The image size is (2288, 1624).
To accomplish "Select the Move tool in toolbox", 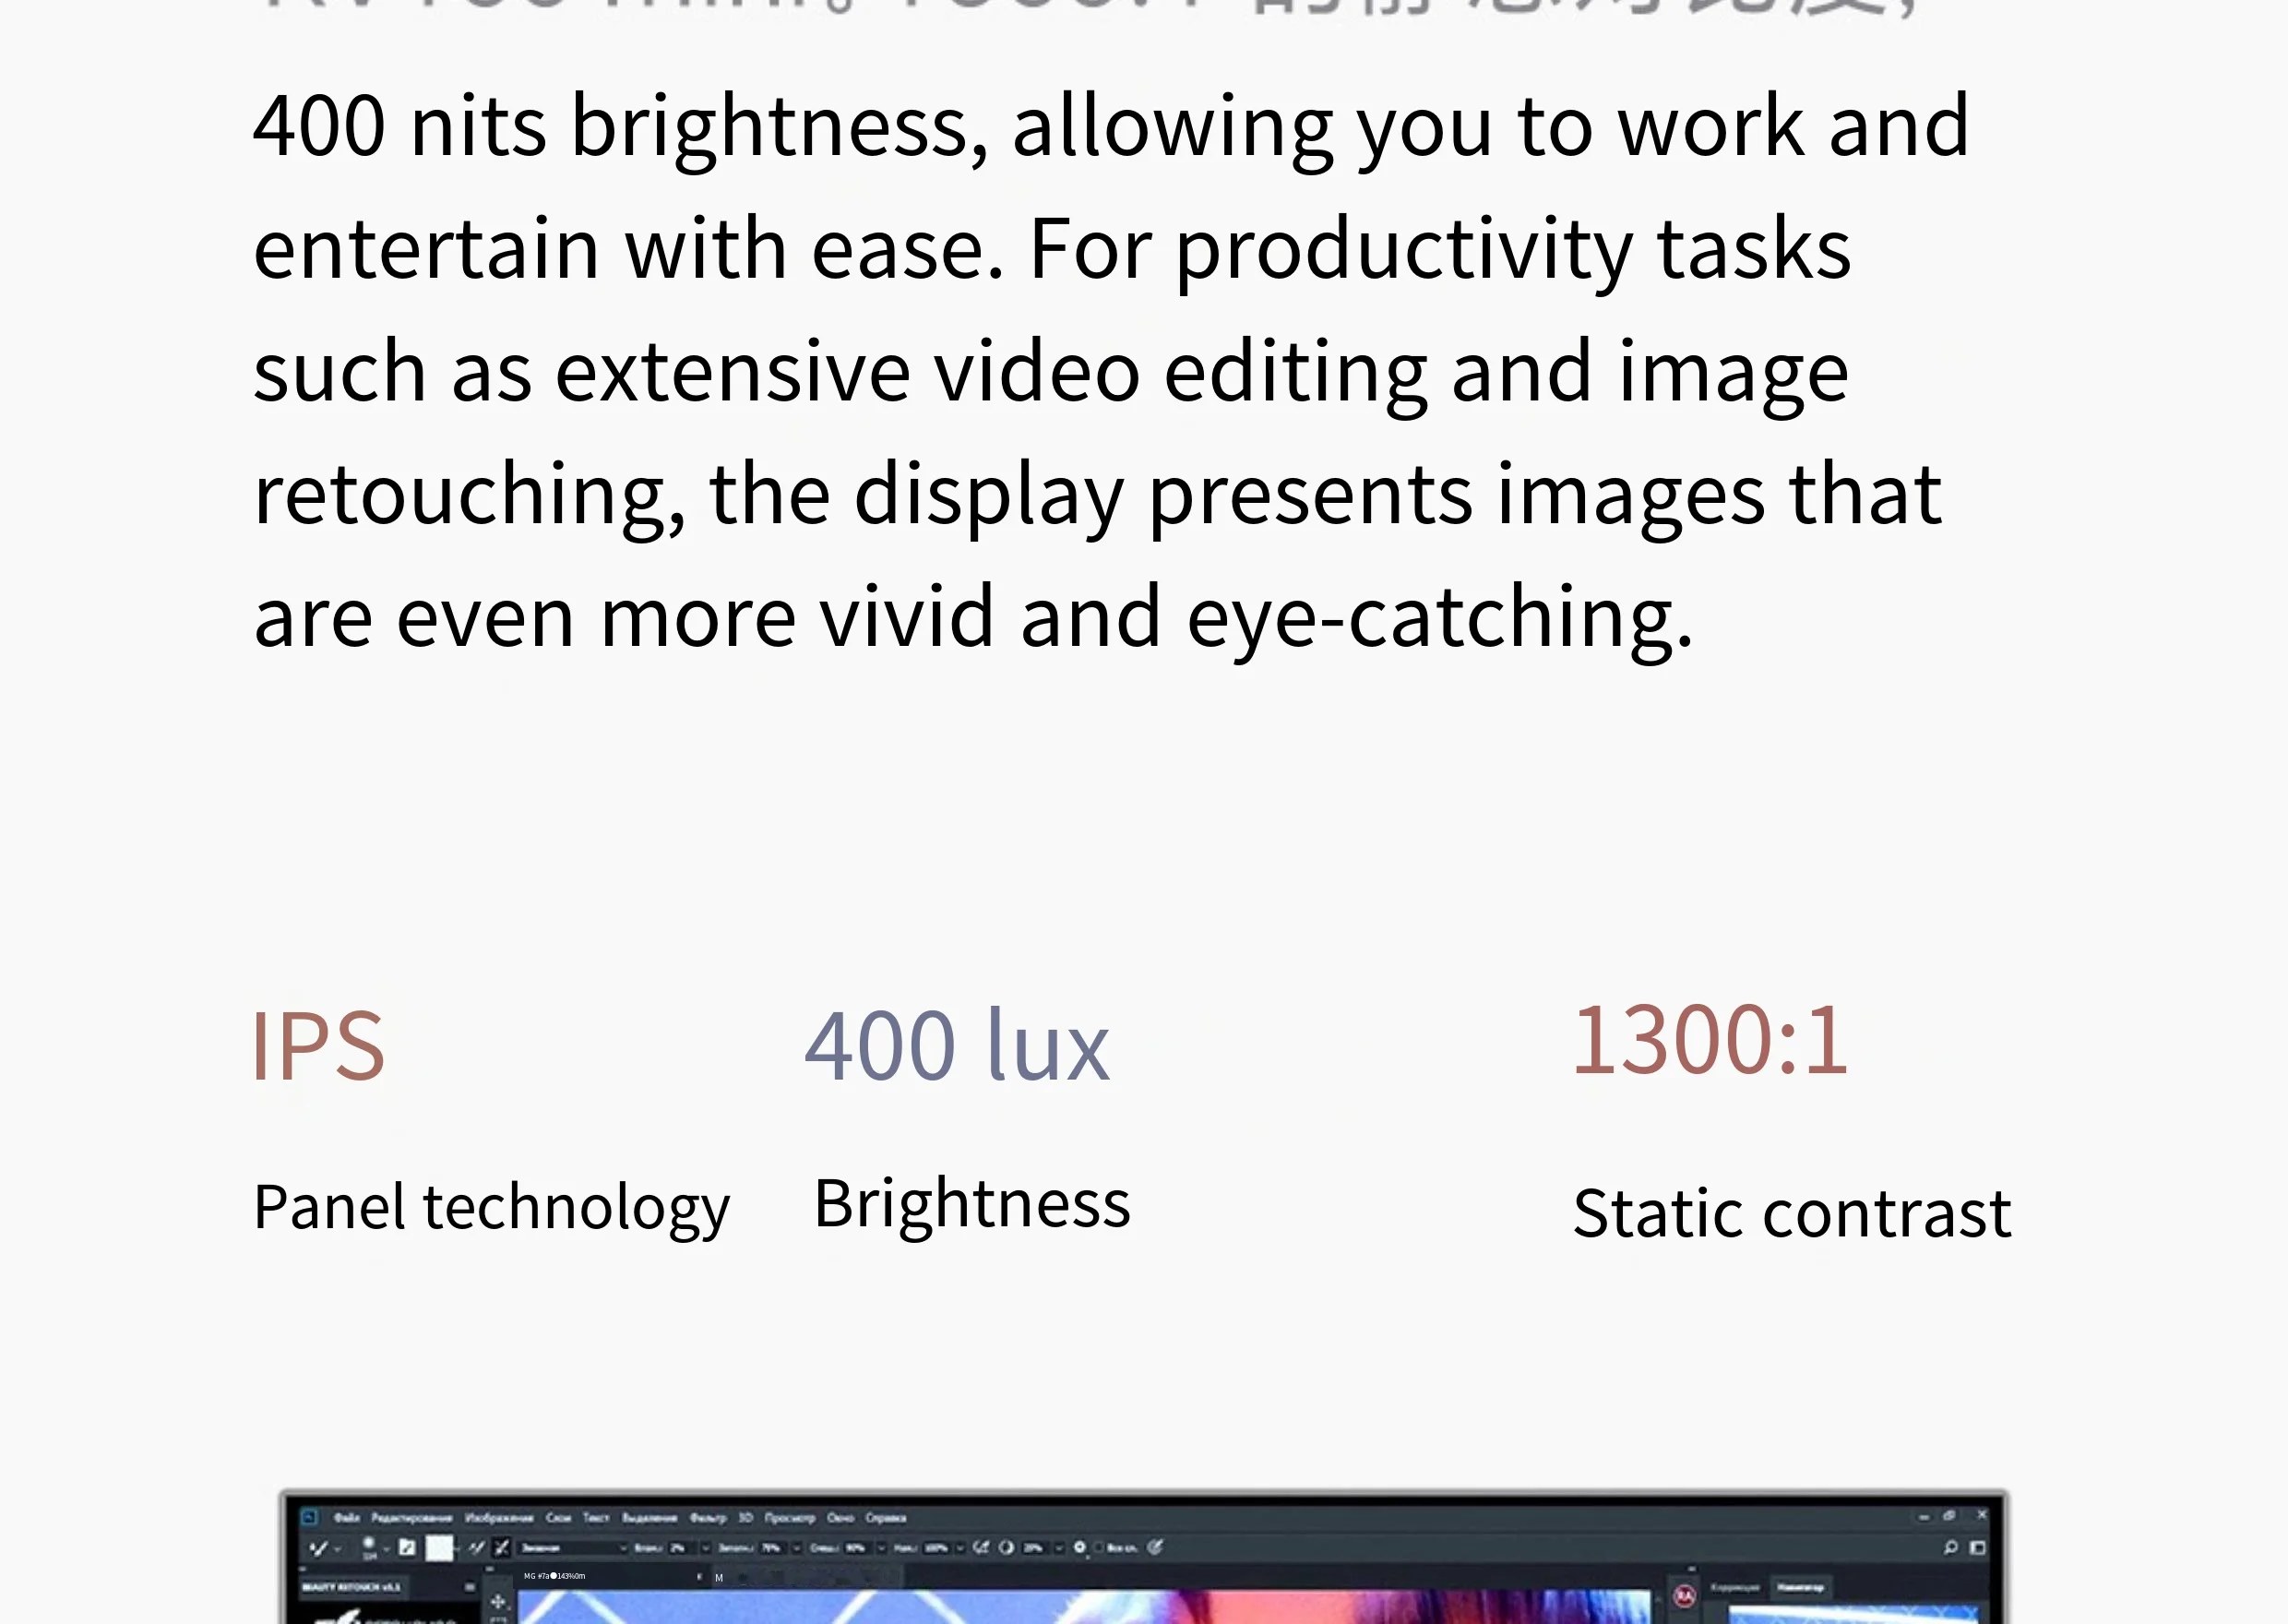I will click(x=498, y=1602).
